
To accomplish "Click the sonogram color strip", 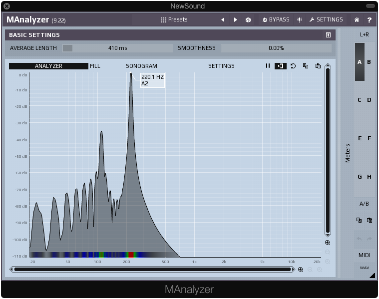I will 104,255.
